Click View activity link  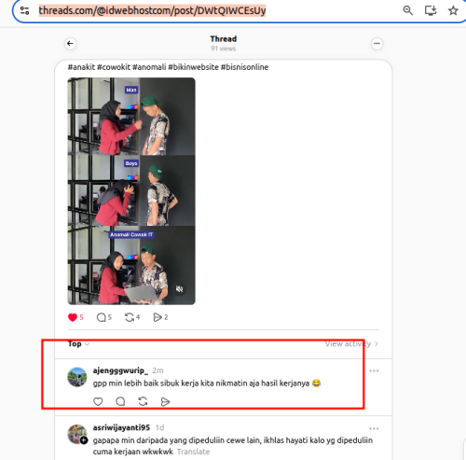351,344
